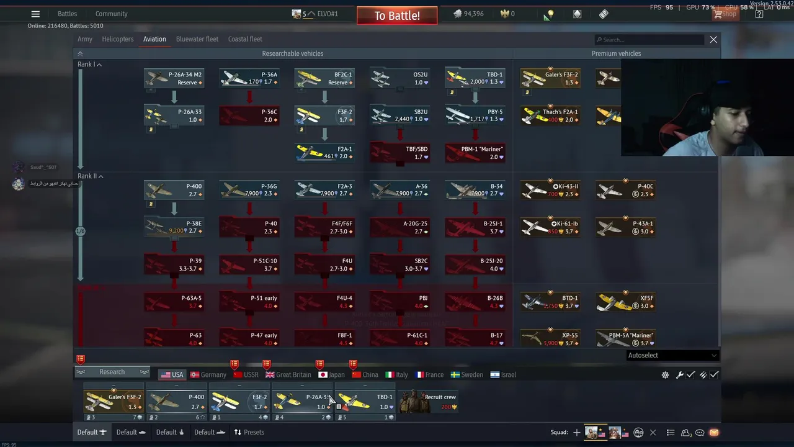Add squad member with plus icon
Viewport: 794px width, 447px height.
click(x=577, y=433)
